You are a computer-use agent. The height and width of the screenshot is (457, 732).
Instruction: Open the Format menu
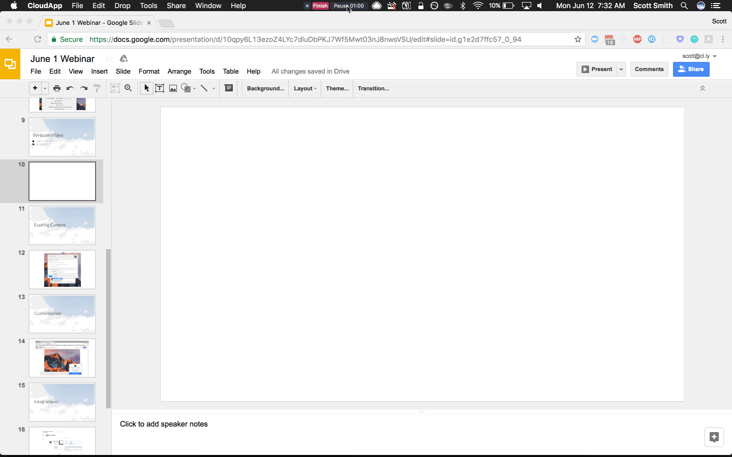149,72
